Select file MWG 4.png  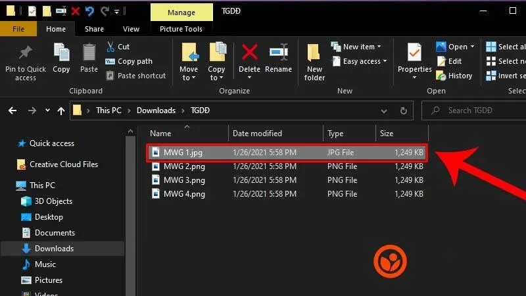click(287, 194)
